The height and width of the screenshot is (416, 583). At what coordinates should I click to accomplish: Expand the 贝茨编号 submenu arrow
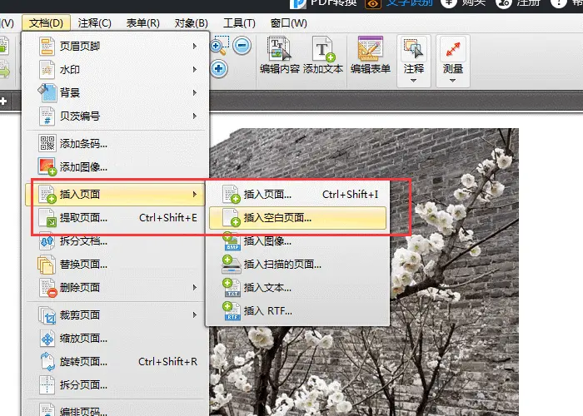(x=195, y=116)
